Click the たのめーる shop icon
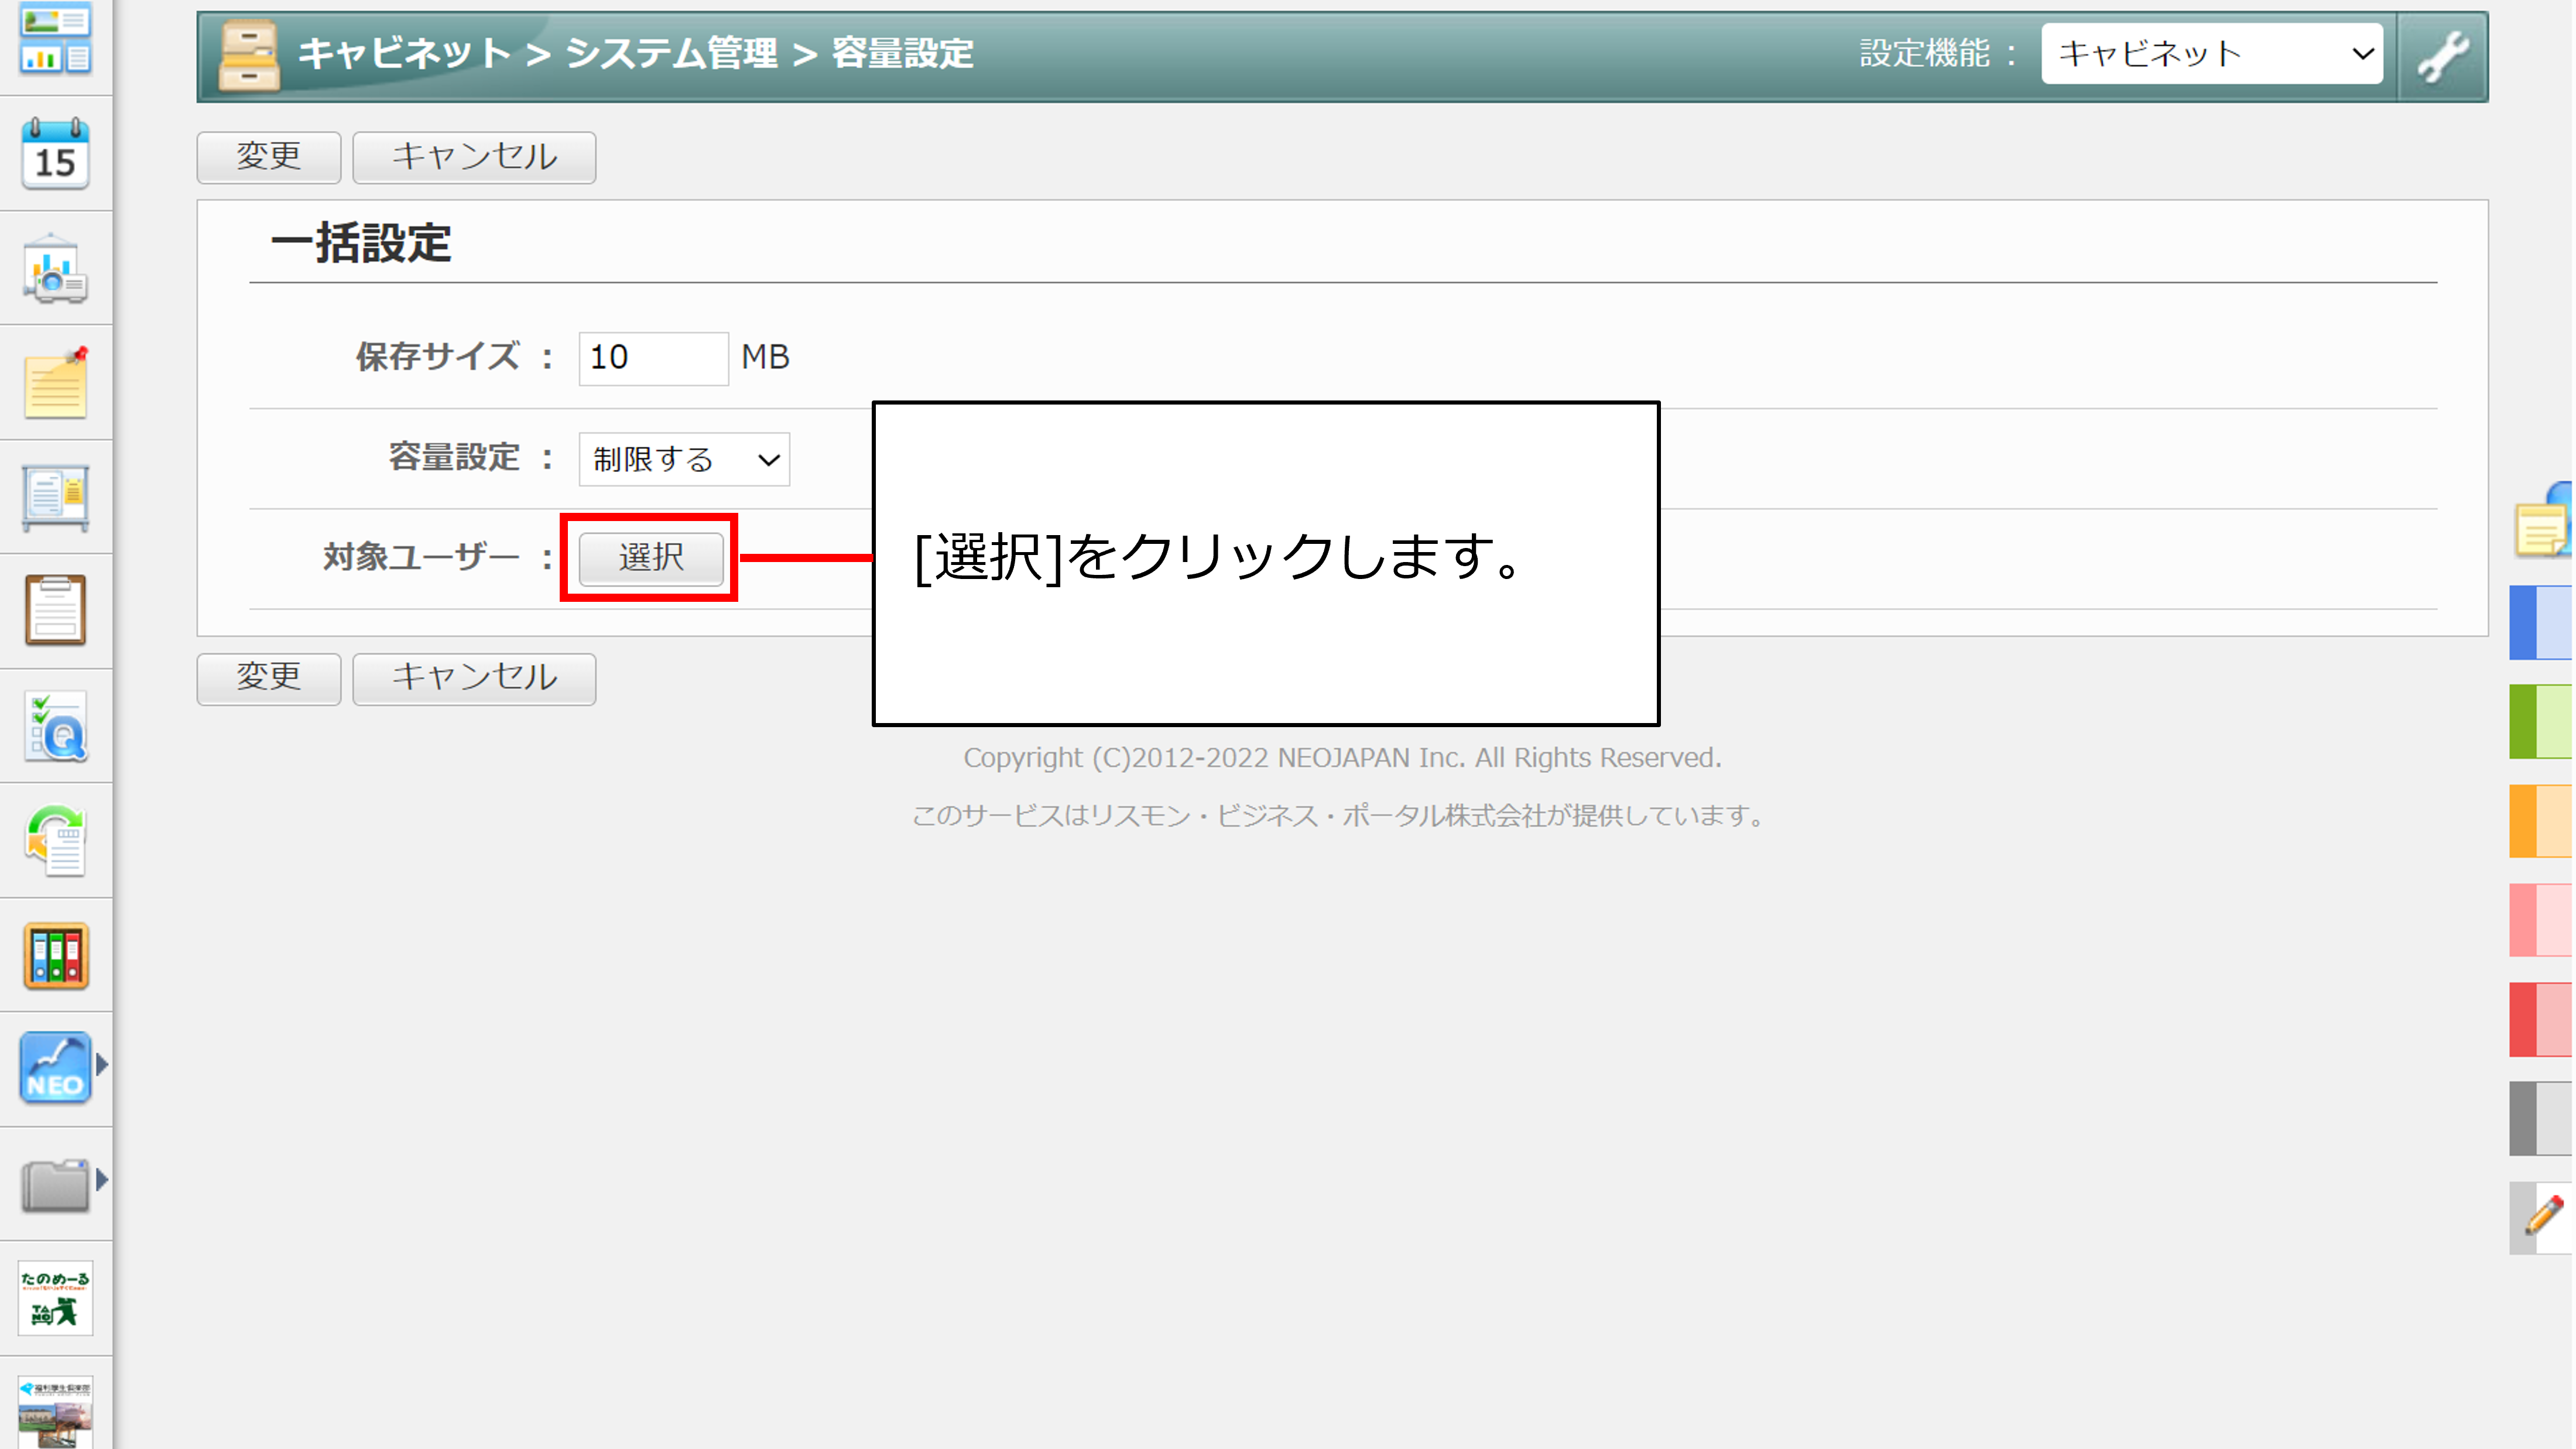 [x=55, y=1298]
